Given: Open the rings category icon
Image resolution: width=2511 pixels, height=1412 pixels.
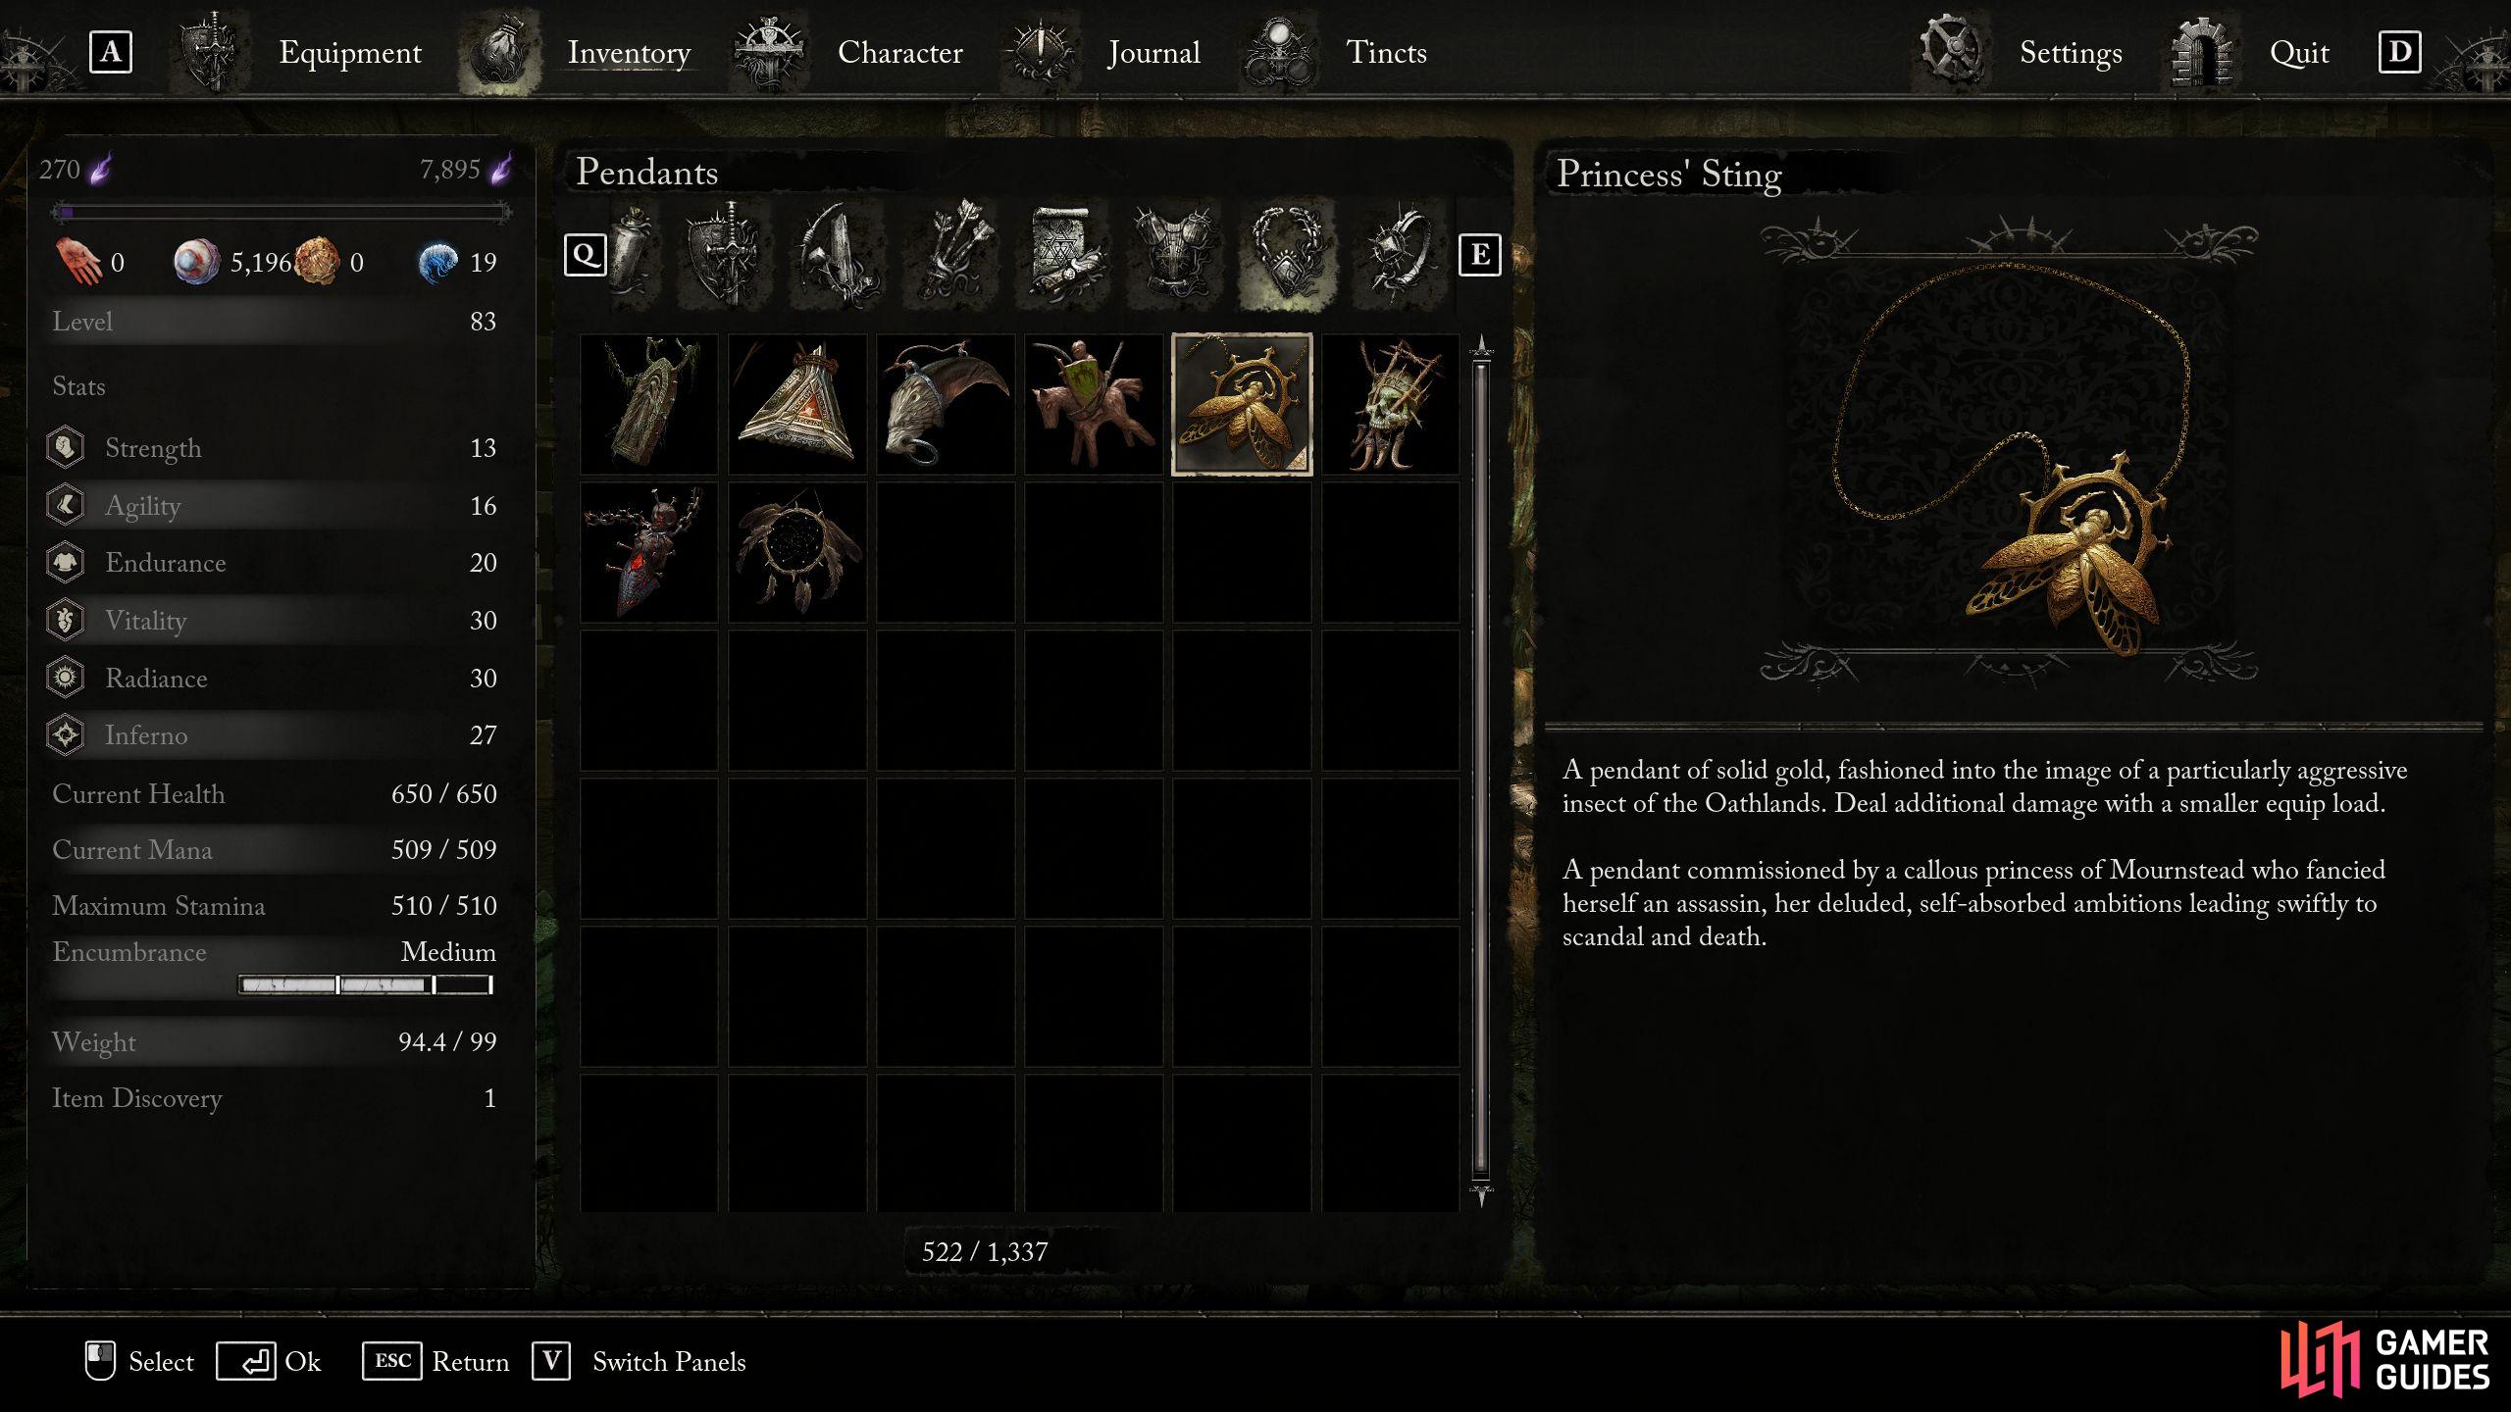Looking at the screenshot, I should click(1401, 253).
